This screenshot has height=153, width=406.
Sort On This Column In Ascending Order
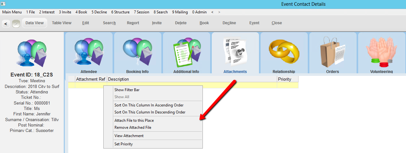(149, 105)
